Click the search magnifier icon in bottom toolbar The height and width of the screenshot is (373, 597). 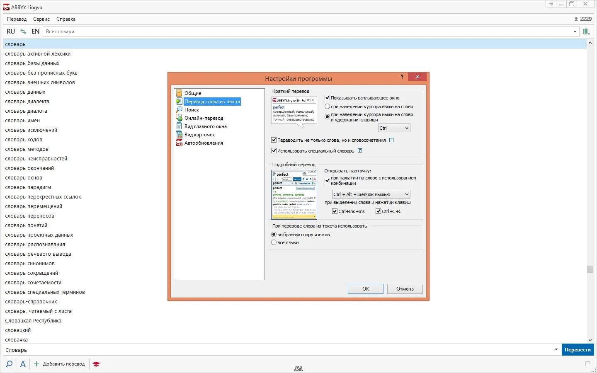coord(9,364)
